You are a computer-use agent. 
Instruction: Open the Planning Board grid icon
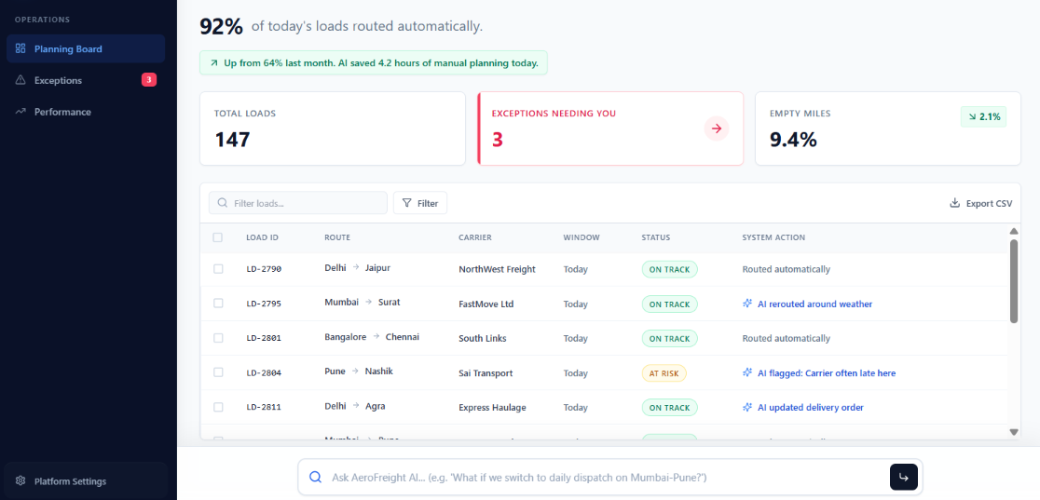click(x=21, y=48)
